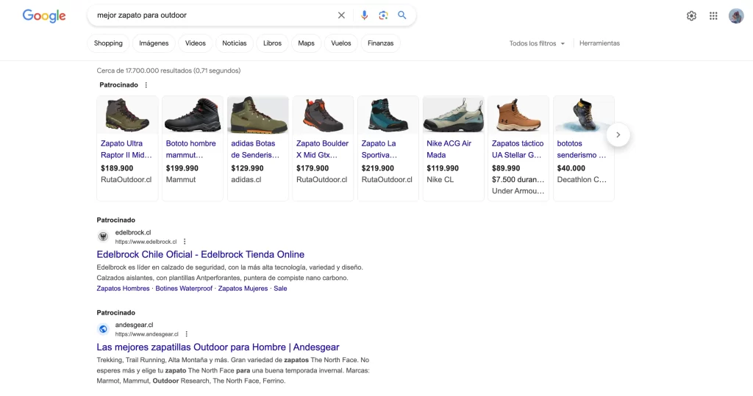753x396 pixels.
Task: Clear the search box with X icon
Action: 341,15
